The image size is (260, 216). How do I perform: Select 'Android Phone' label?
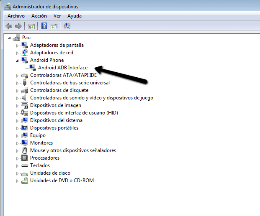point(47,60)
